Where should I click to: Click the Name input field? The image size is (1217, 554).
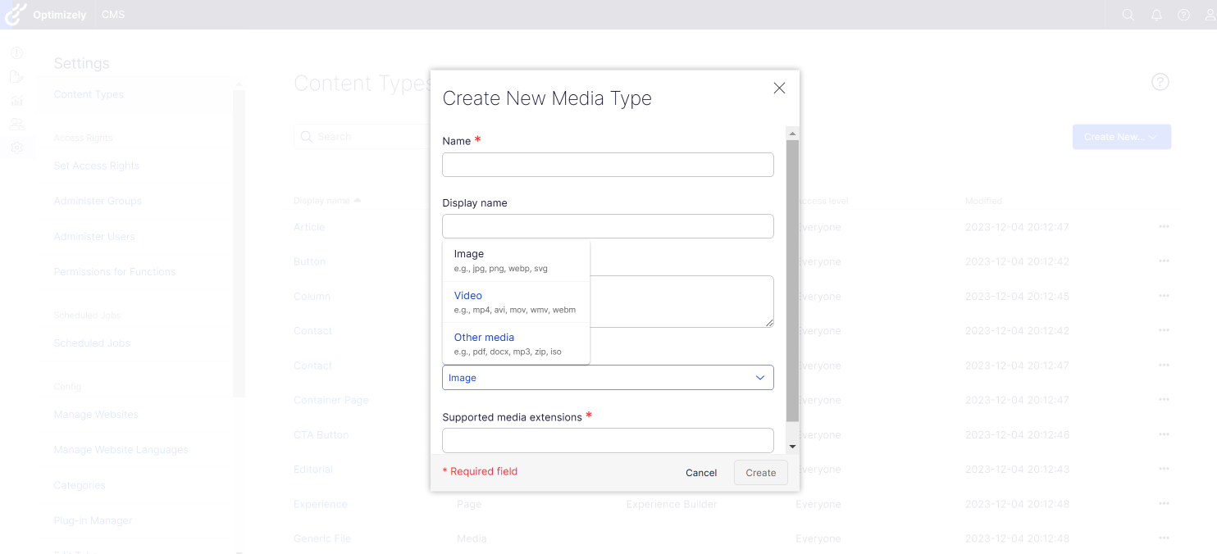point(607,165)
